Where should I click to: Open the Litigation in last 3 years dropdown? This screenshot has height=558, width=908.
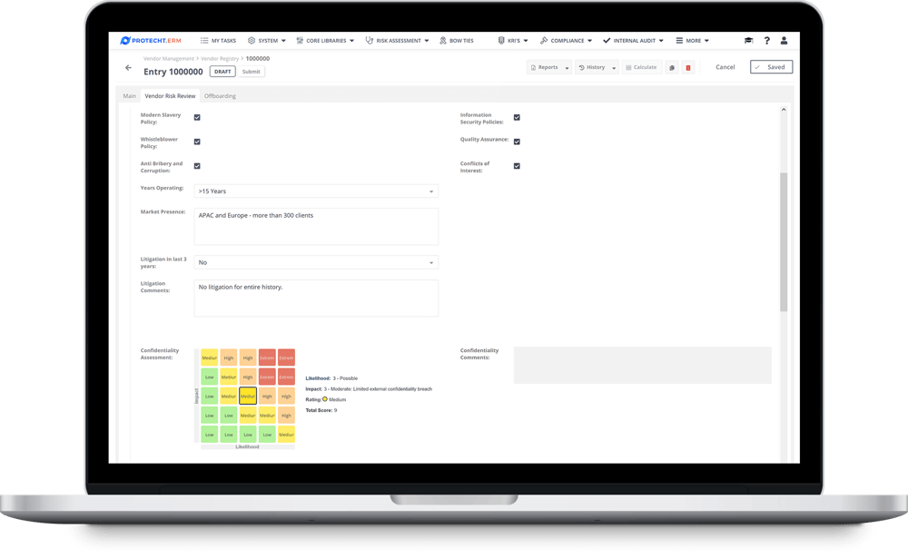pos(430,262)
